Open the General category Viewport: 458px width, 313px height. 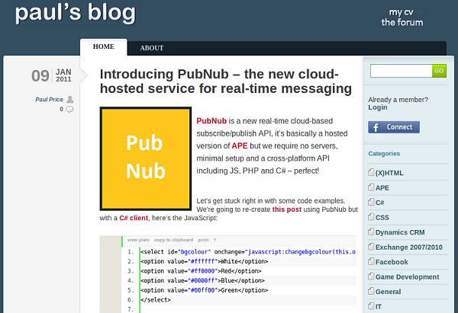389,292
